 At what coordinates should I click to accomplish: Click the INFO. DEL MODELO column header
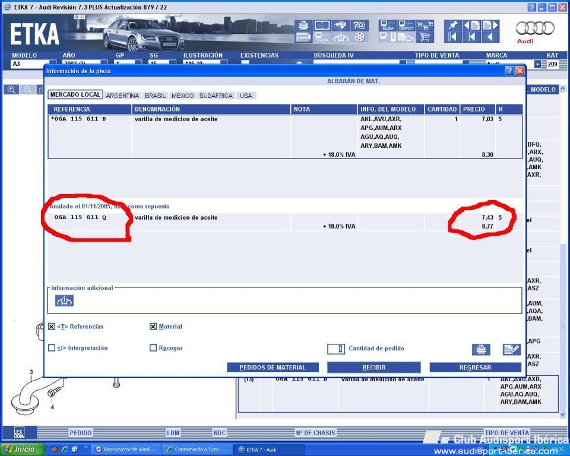pos(391,109)
